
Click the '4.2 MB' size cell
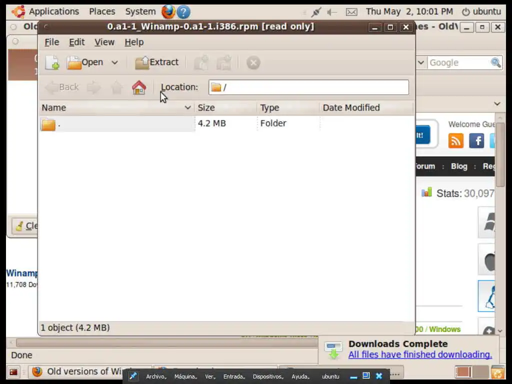coord(211,123)
